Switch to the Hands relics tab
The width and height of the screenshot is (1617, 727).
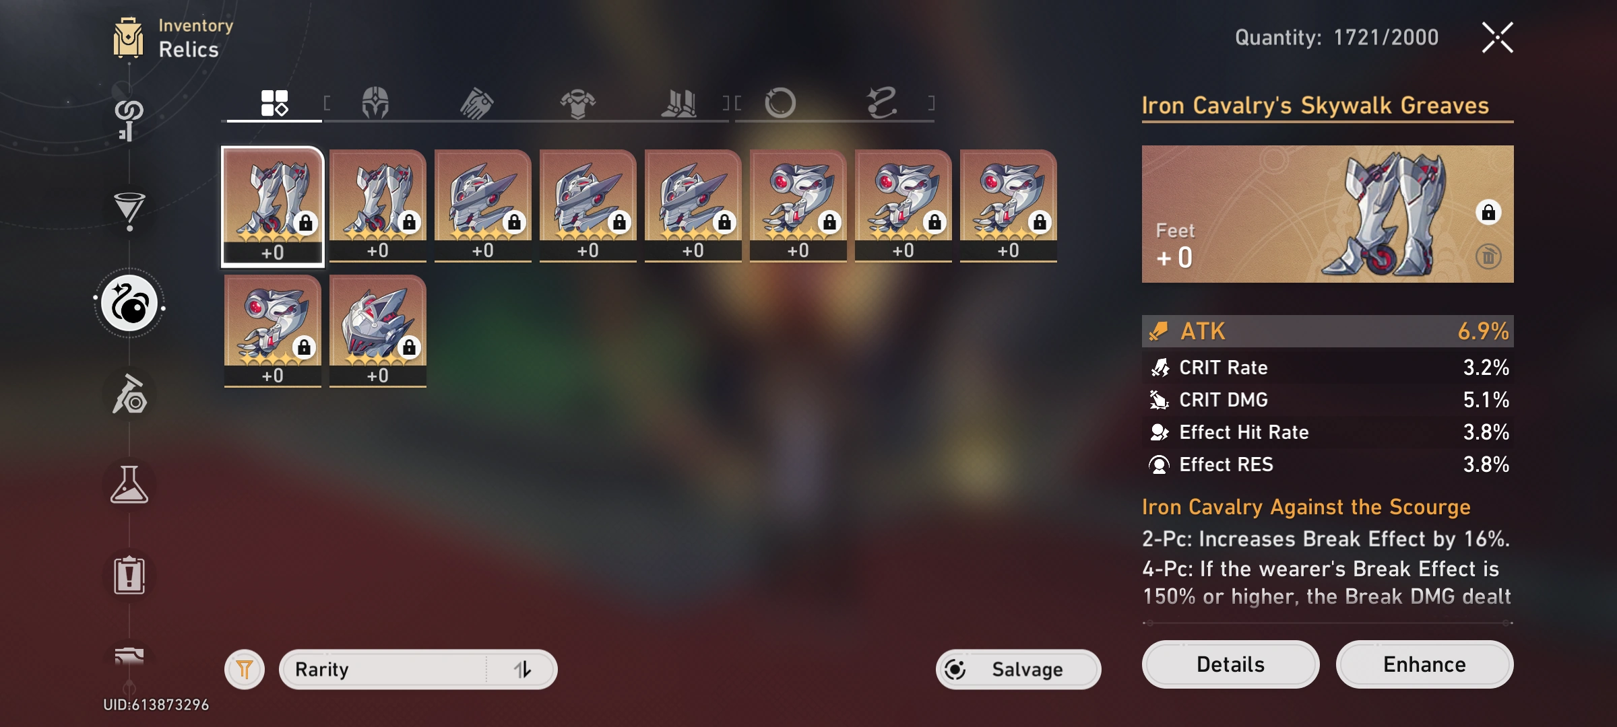pos(476,103)
